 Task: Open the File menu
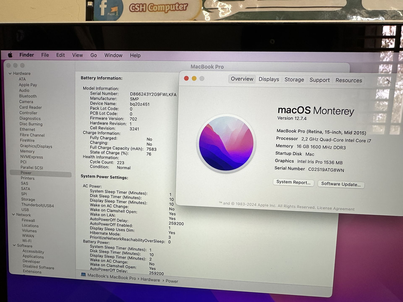(x=45, y=55)
